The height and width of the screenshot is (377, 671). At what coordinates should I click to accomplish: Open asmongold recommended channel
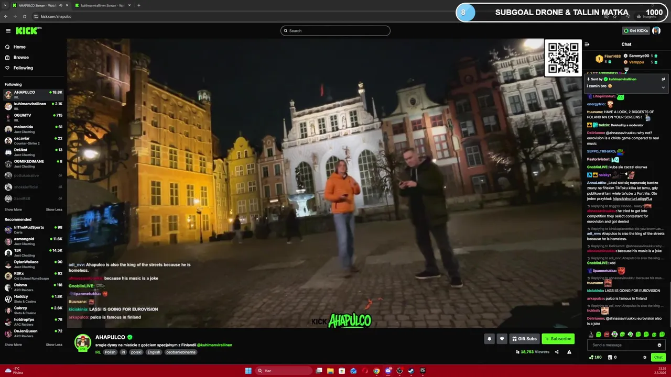[34, 241]
